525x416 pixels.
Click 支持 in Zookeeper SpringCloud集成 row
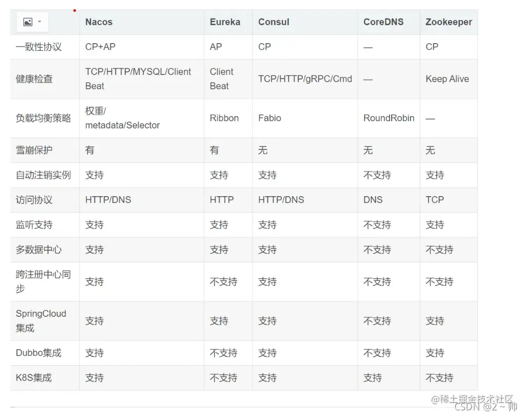pyautogui.click(x=435, y=321)
